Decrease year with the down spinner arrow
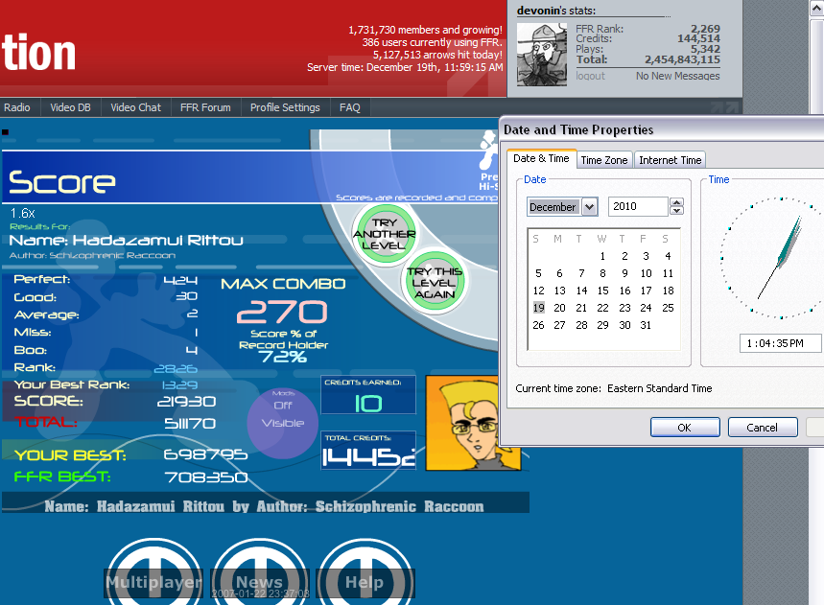This screenshot has height=605, width=824. click(x=677, y=211)
